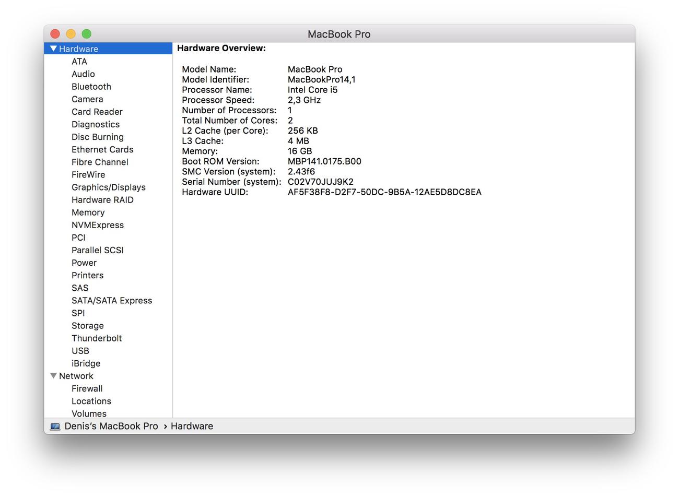View Ethernet Cards details

coord(102,149)
